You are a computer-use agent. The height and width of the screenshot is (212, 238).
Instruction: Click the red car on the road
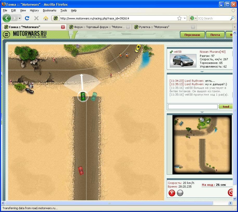point(81,171)
